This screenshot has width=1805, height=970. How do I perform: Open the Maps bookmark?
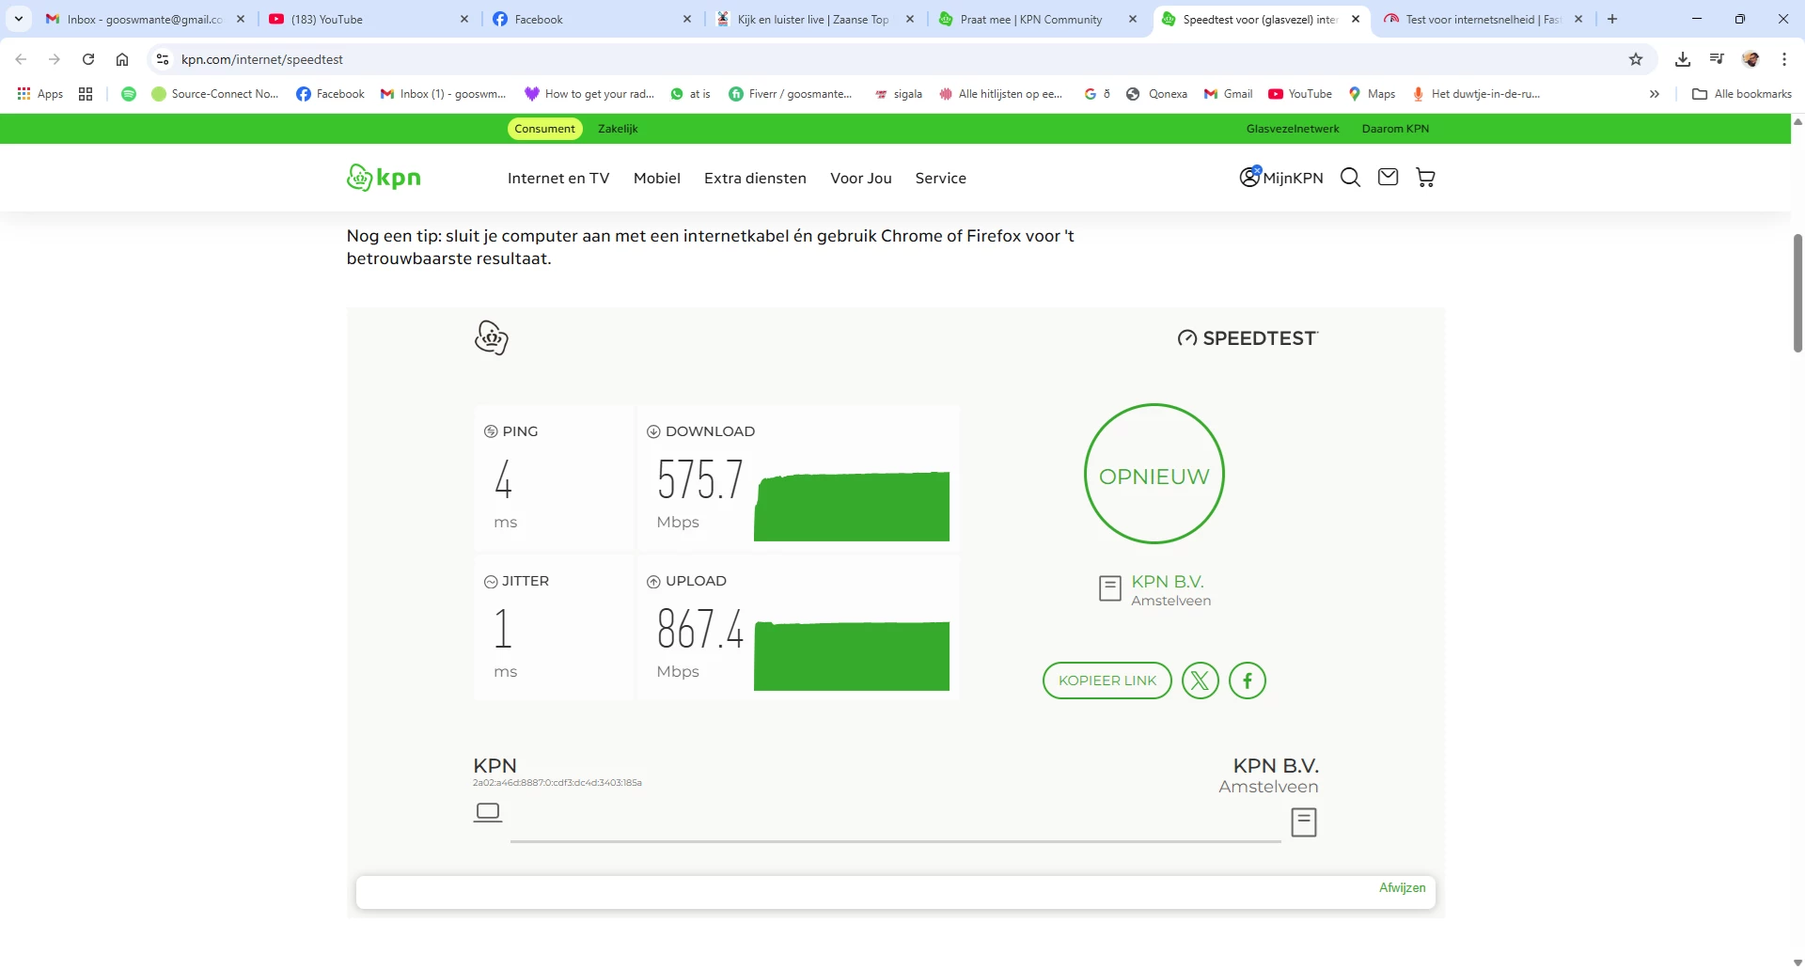pos(1372,94)
